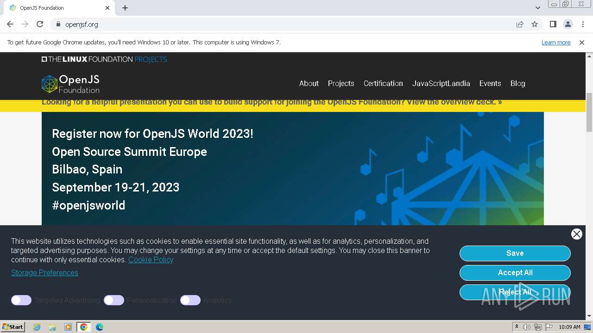Open the Blog menu item
This screenshot has height=333, width=593.
coord(518,83)
